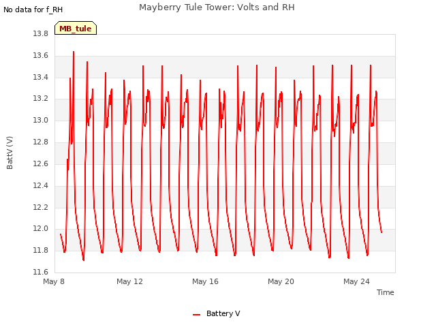The height and width of the screenshot is (327, 436).
Task: Click the 12.0 y-axis tick label
Action: (x=41, y=229)
